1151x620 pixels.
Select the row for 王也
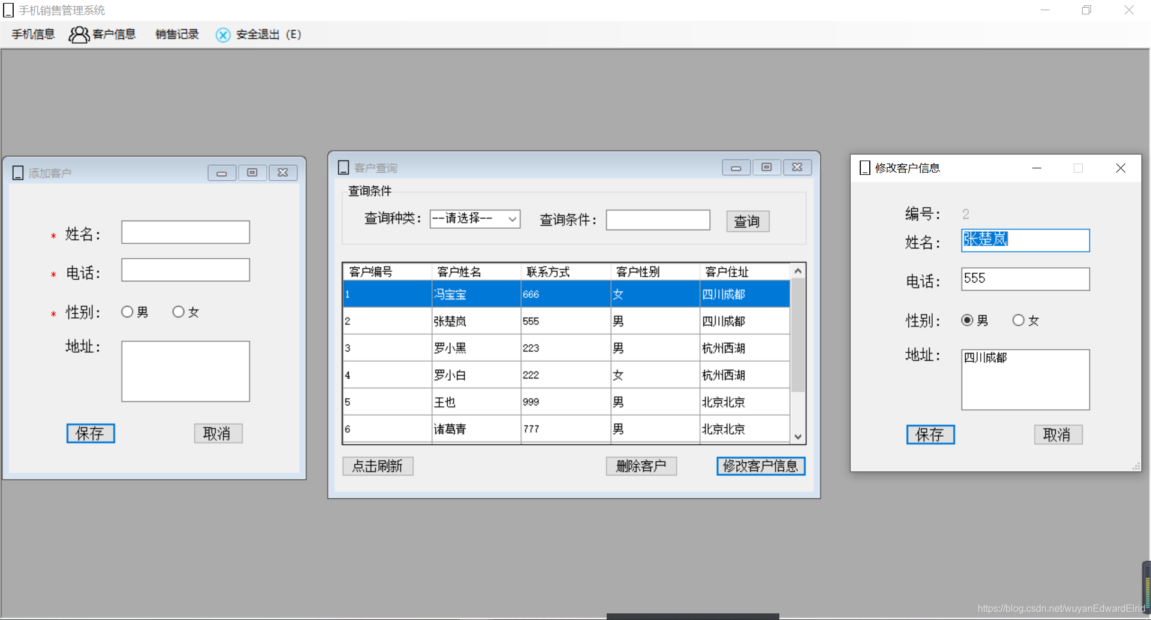point(567,402)
